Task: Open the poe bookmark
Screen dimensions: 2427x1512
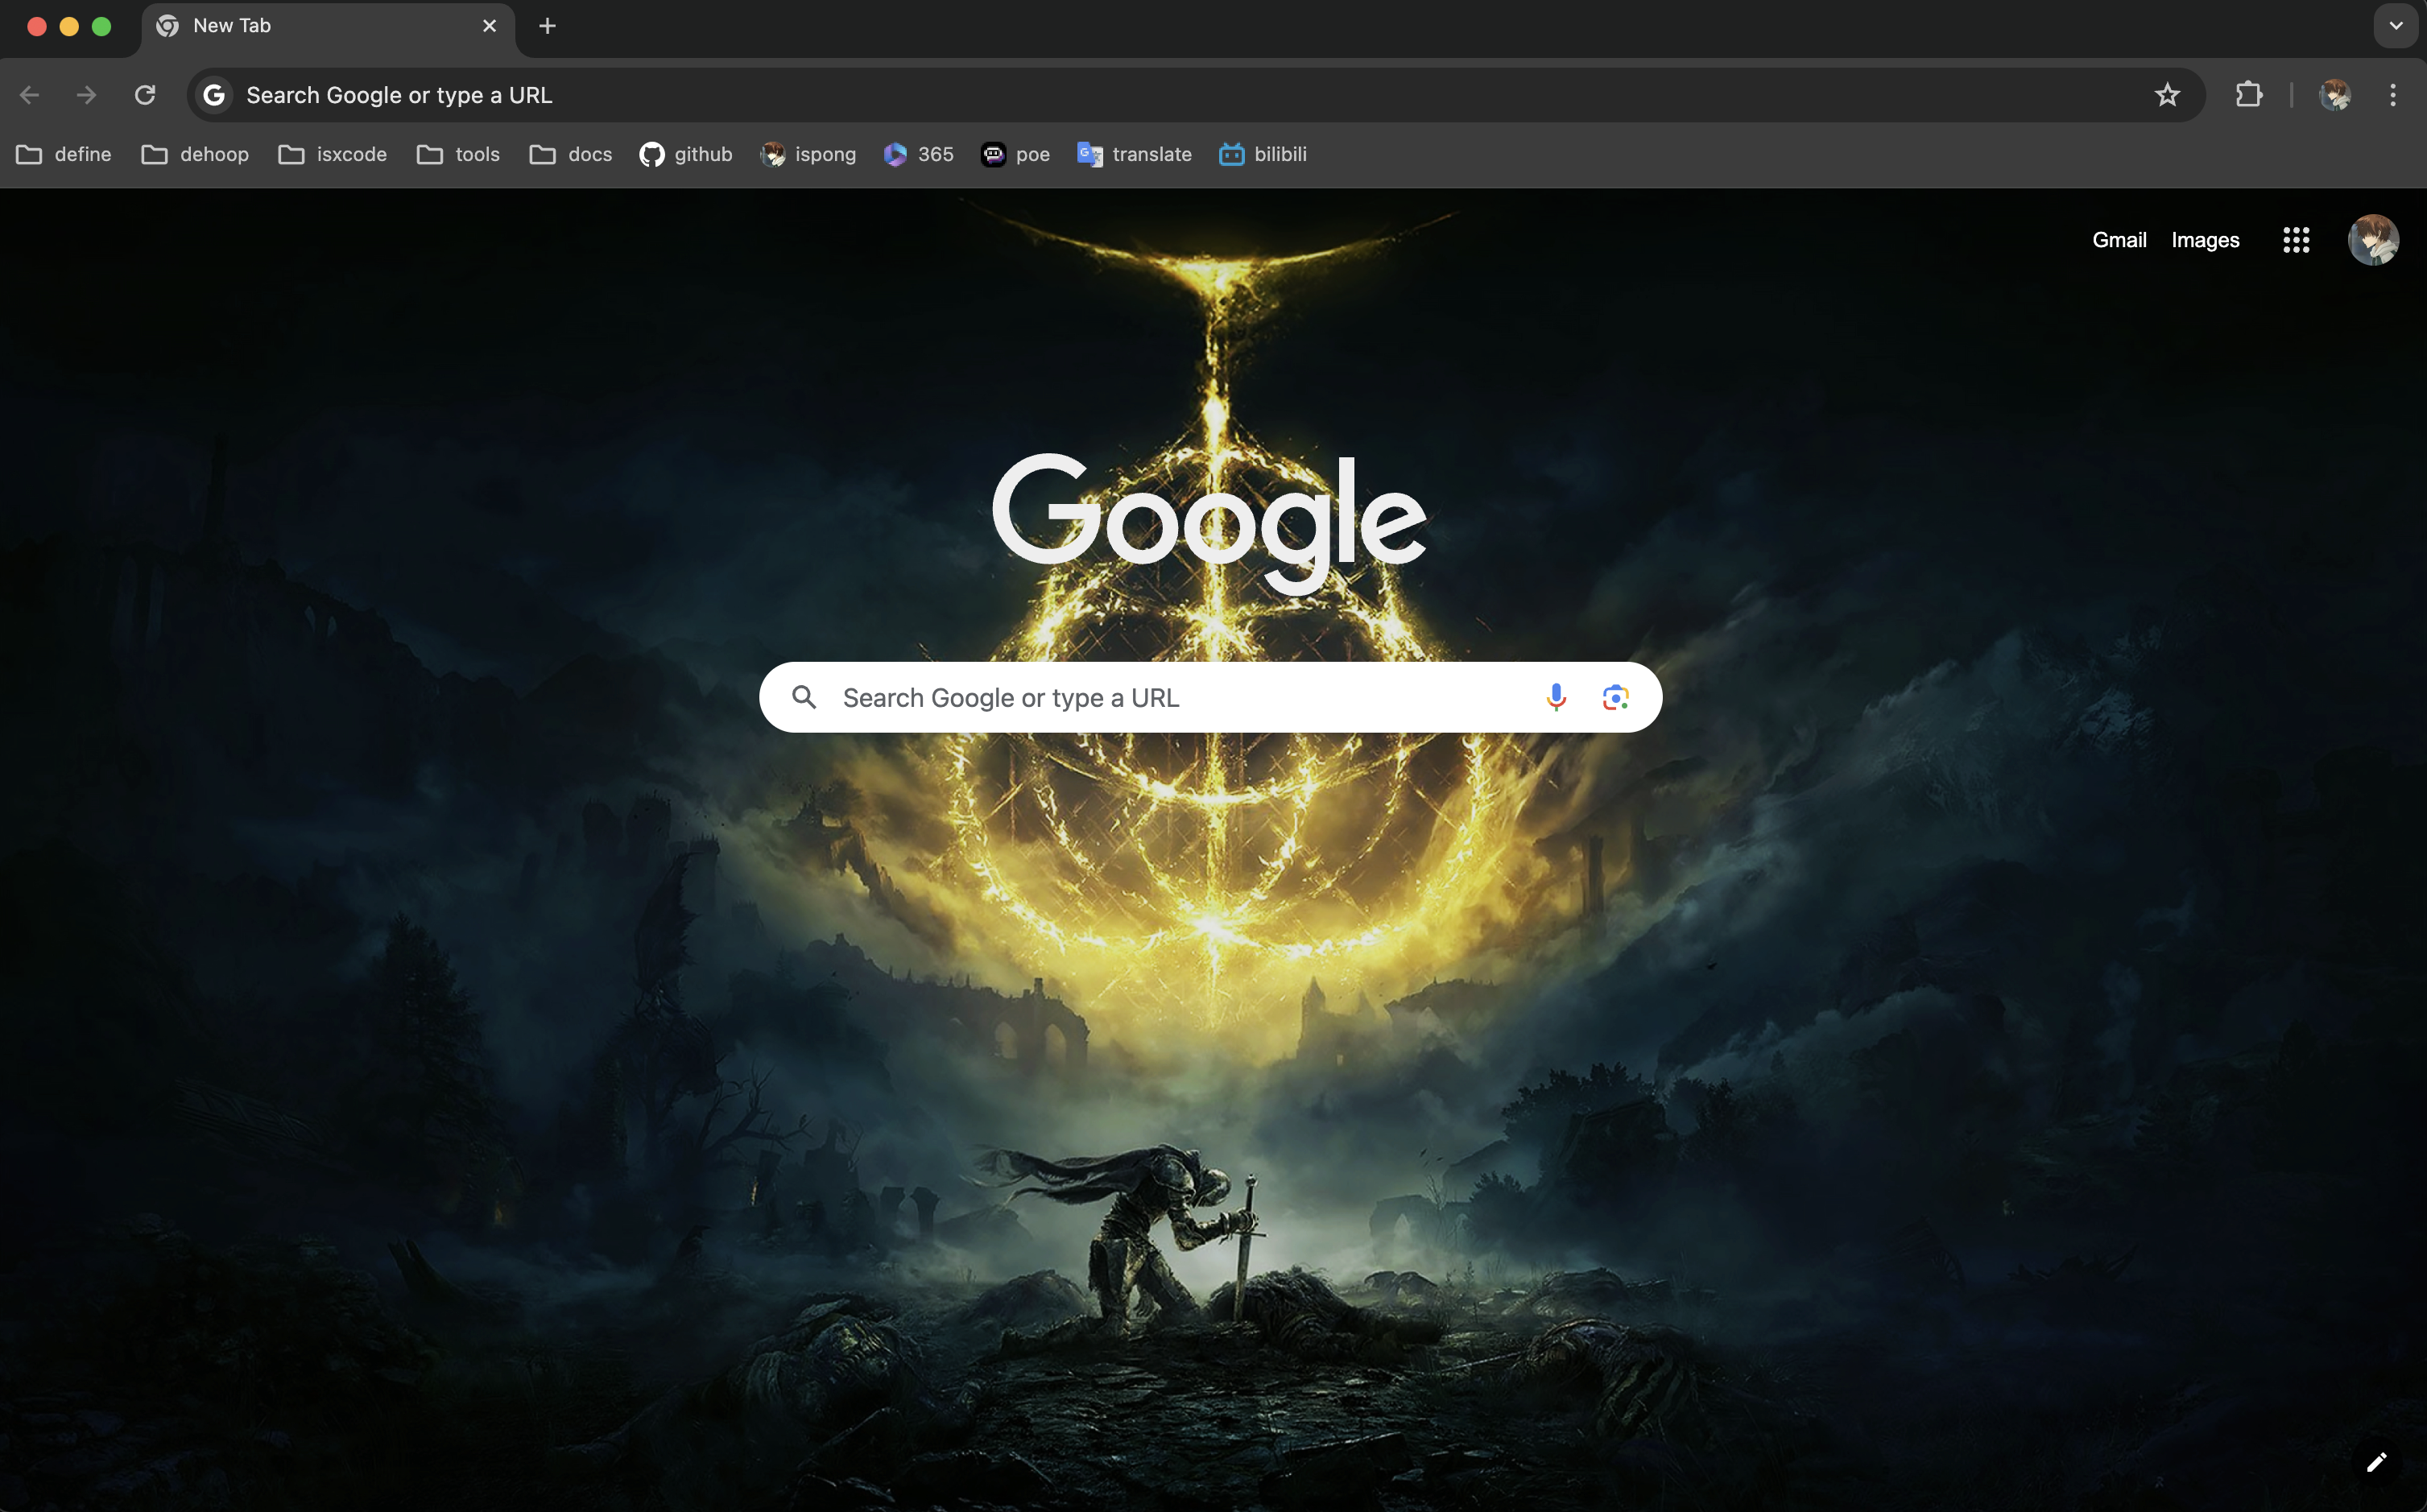Action: pos(1016,154)
